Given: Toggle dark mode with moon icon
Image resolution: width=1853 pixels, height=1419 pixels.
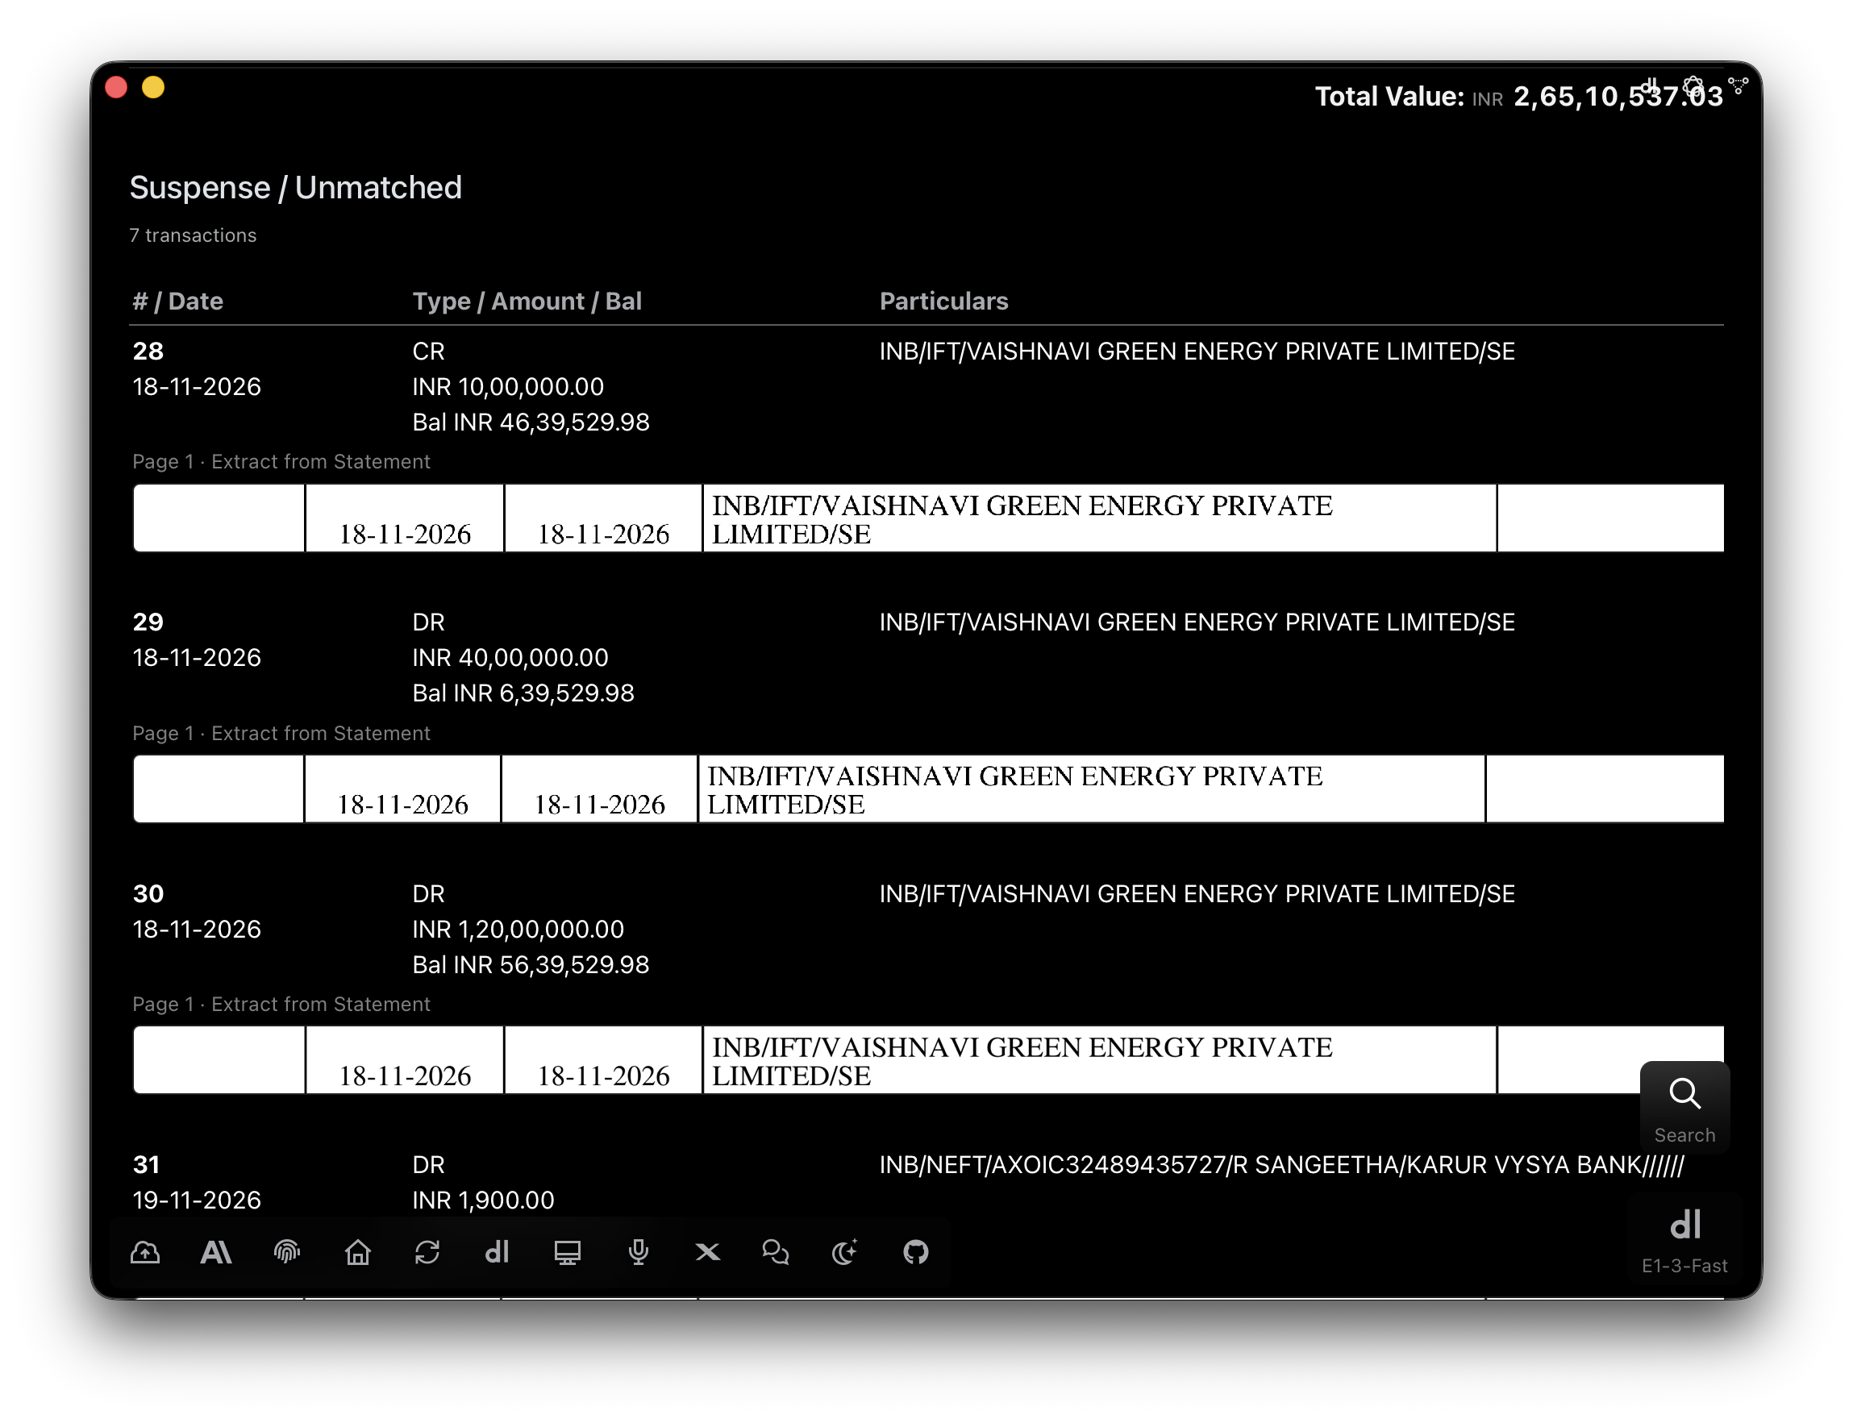Looking at the screenshot, I should click(x=845, y=1252).
